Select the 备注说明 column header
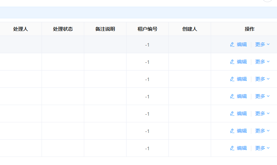This screenshot has height=165, width=277. click(105, 29)
